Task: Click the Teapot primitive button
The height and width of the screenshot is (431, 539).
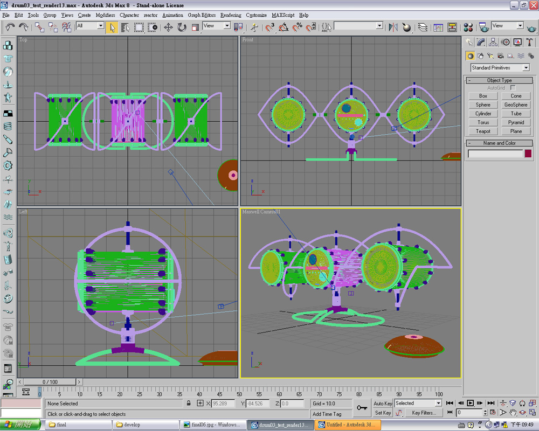Action: 483,131
